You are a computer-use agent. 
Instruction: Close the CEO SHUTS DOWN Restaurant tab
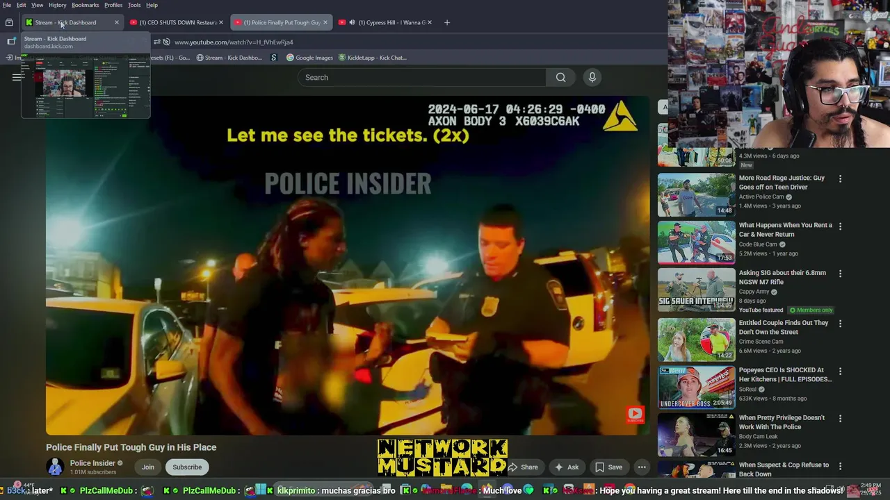click(221, 22)
